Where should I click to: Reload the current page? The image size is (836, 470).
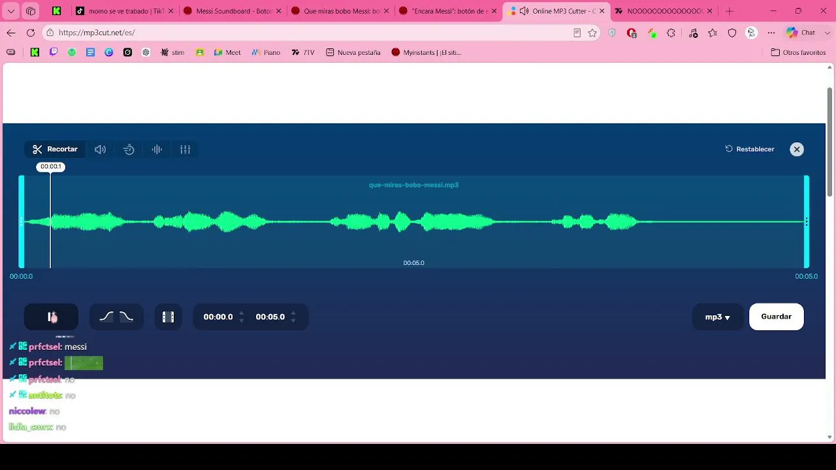coord(31,33)
